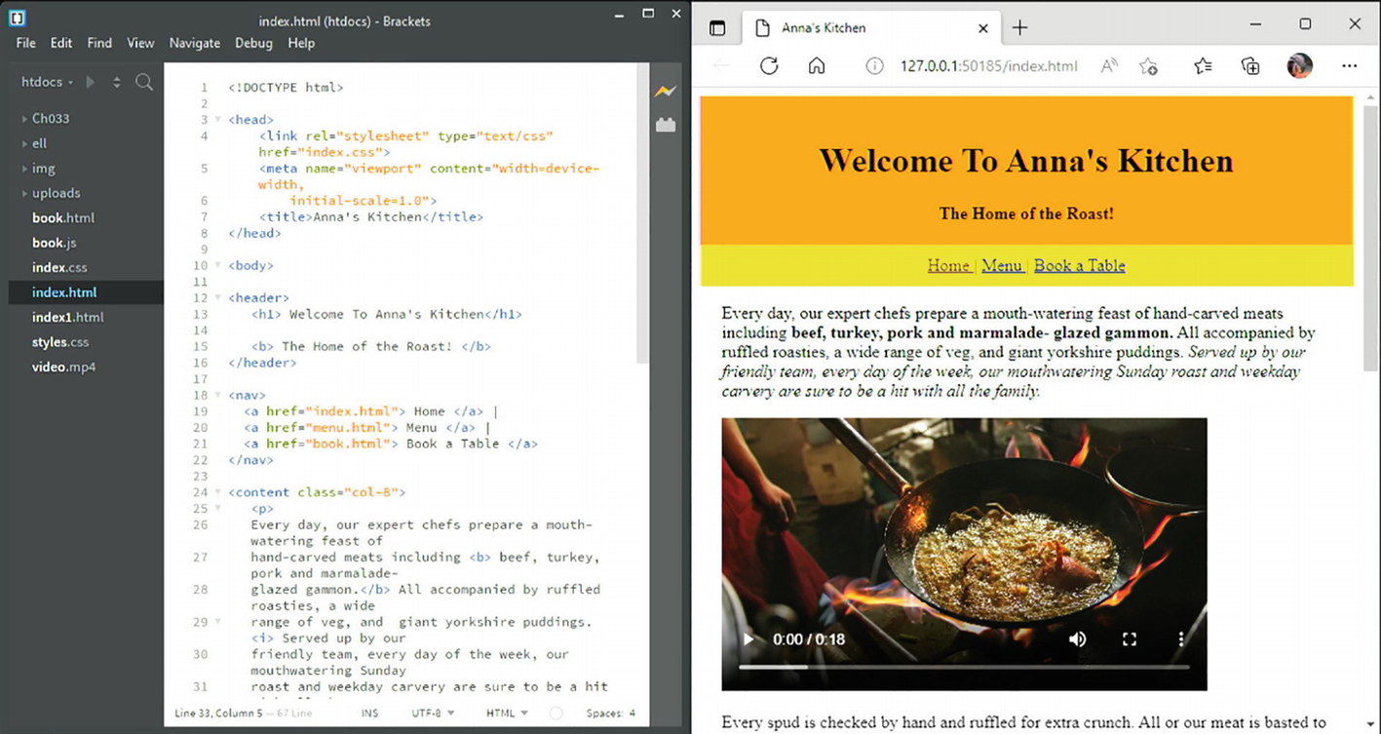Open the browser collections icon
Screen dimensions: 1381x734
click(1250, 66)
